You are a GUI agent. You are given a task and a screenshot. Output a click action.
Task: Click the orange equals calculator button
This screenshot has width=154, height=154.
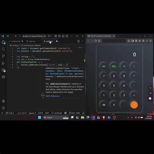[x=134, y=105]
